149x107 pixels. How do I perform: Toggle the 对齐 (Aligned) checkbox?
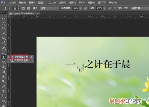coord(115,8)
